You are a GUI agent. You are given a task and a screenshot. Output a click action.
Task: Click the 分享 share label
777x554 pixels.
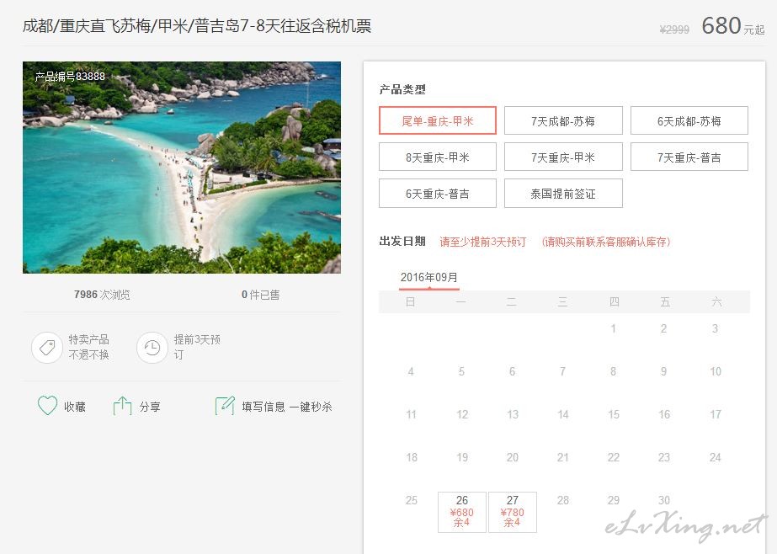pyautogui.click(x=150, y=407)
